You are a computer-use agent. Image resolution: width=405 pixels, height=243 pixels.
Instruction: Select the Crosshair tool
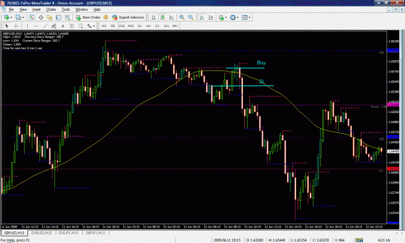tap(16, 26)
